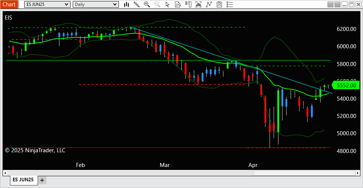Screen dimensions: 363x188
Task: Click the 5200.00 price axis label
Action: (x=346, y=116)
